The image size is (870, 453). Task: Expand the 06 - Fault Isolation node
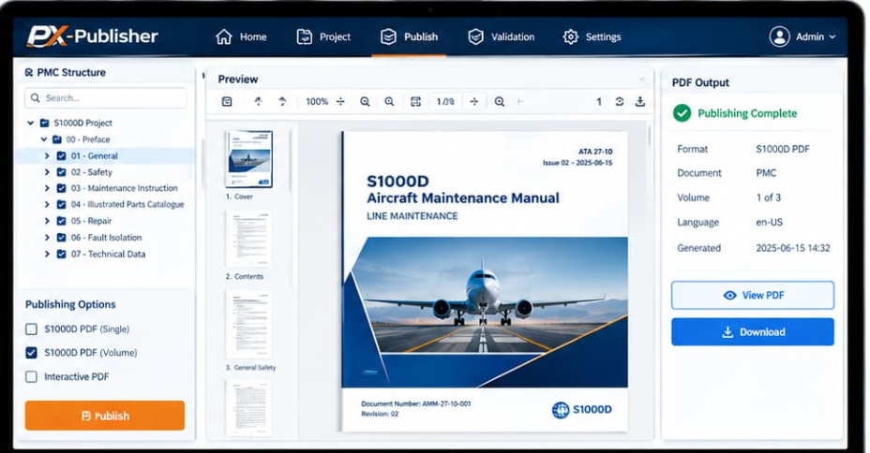pos(47,238)
